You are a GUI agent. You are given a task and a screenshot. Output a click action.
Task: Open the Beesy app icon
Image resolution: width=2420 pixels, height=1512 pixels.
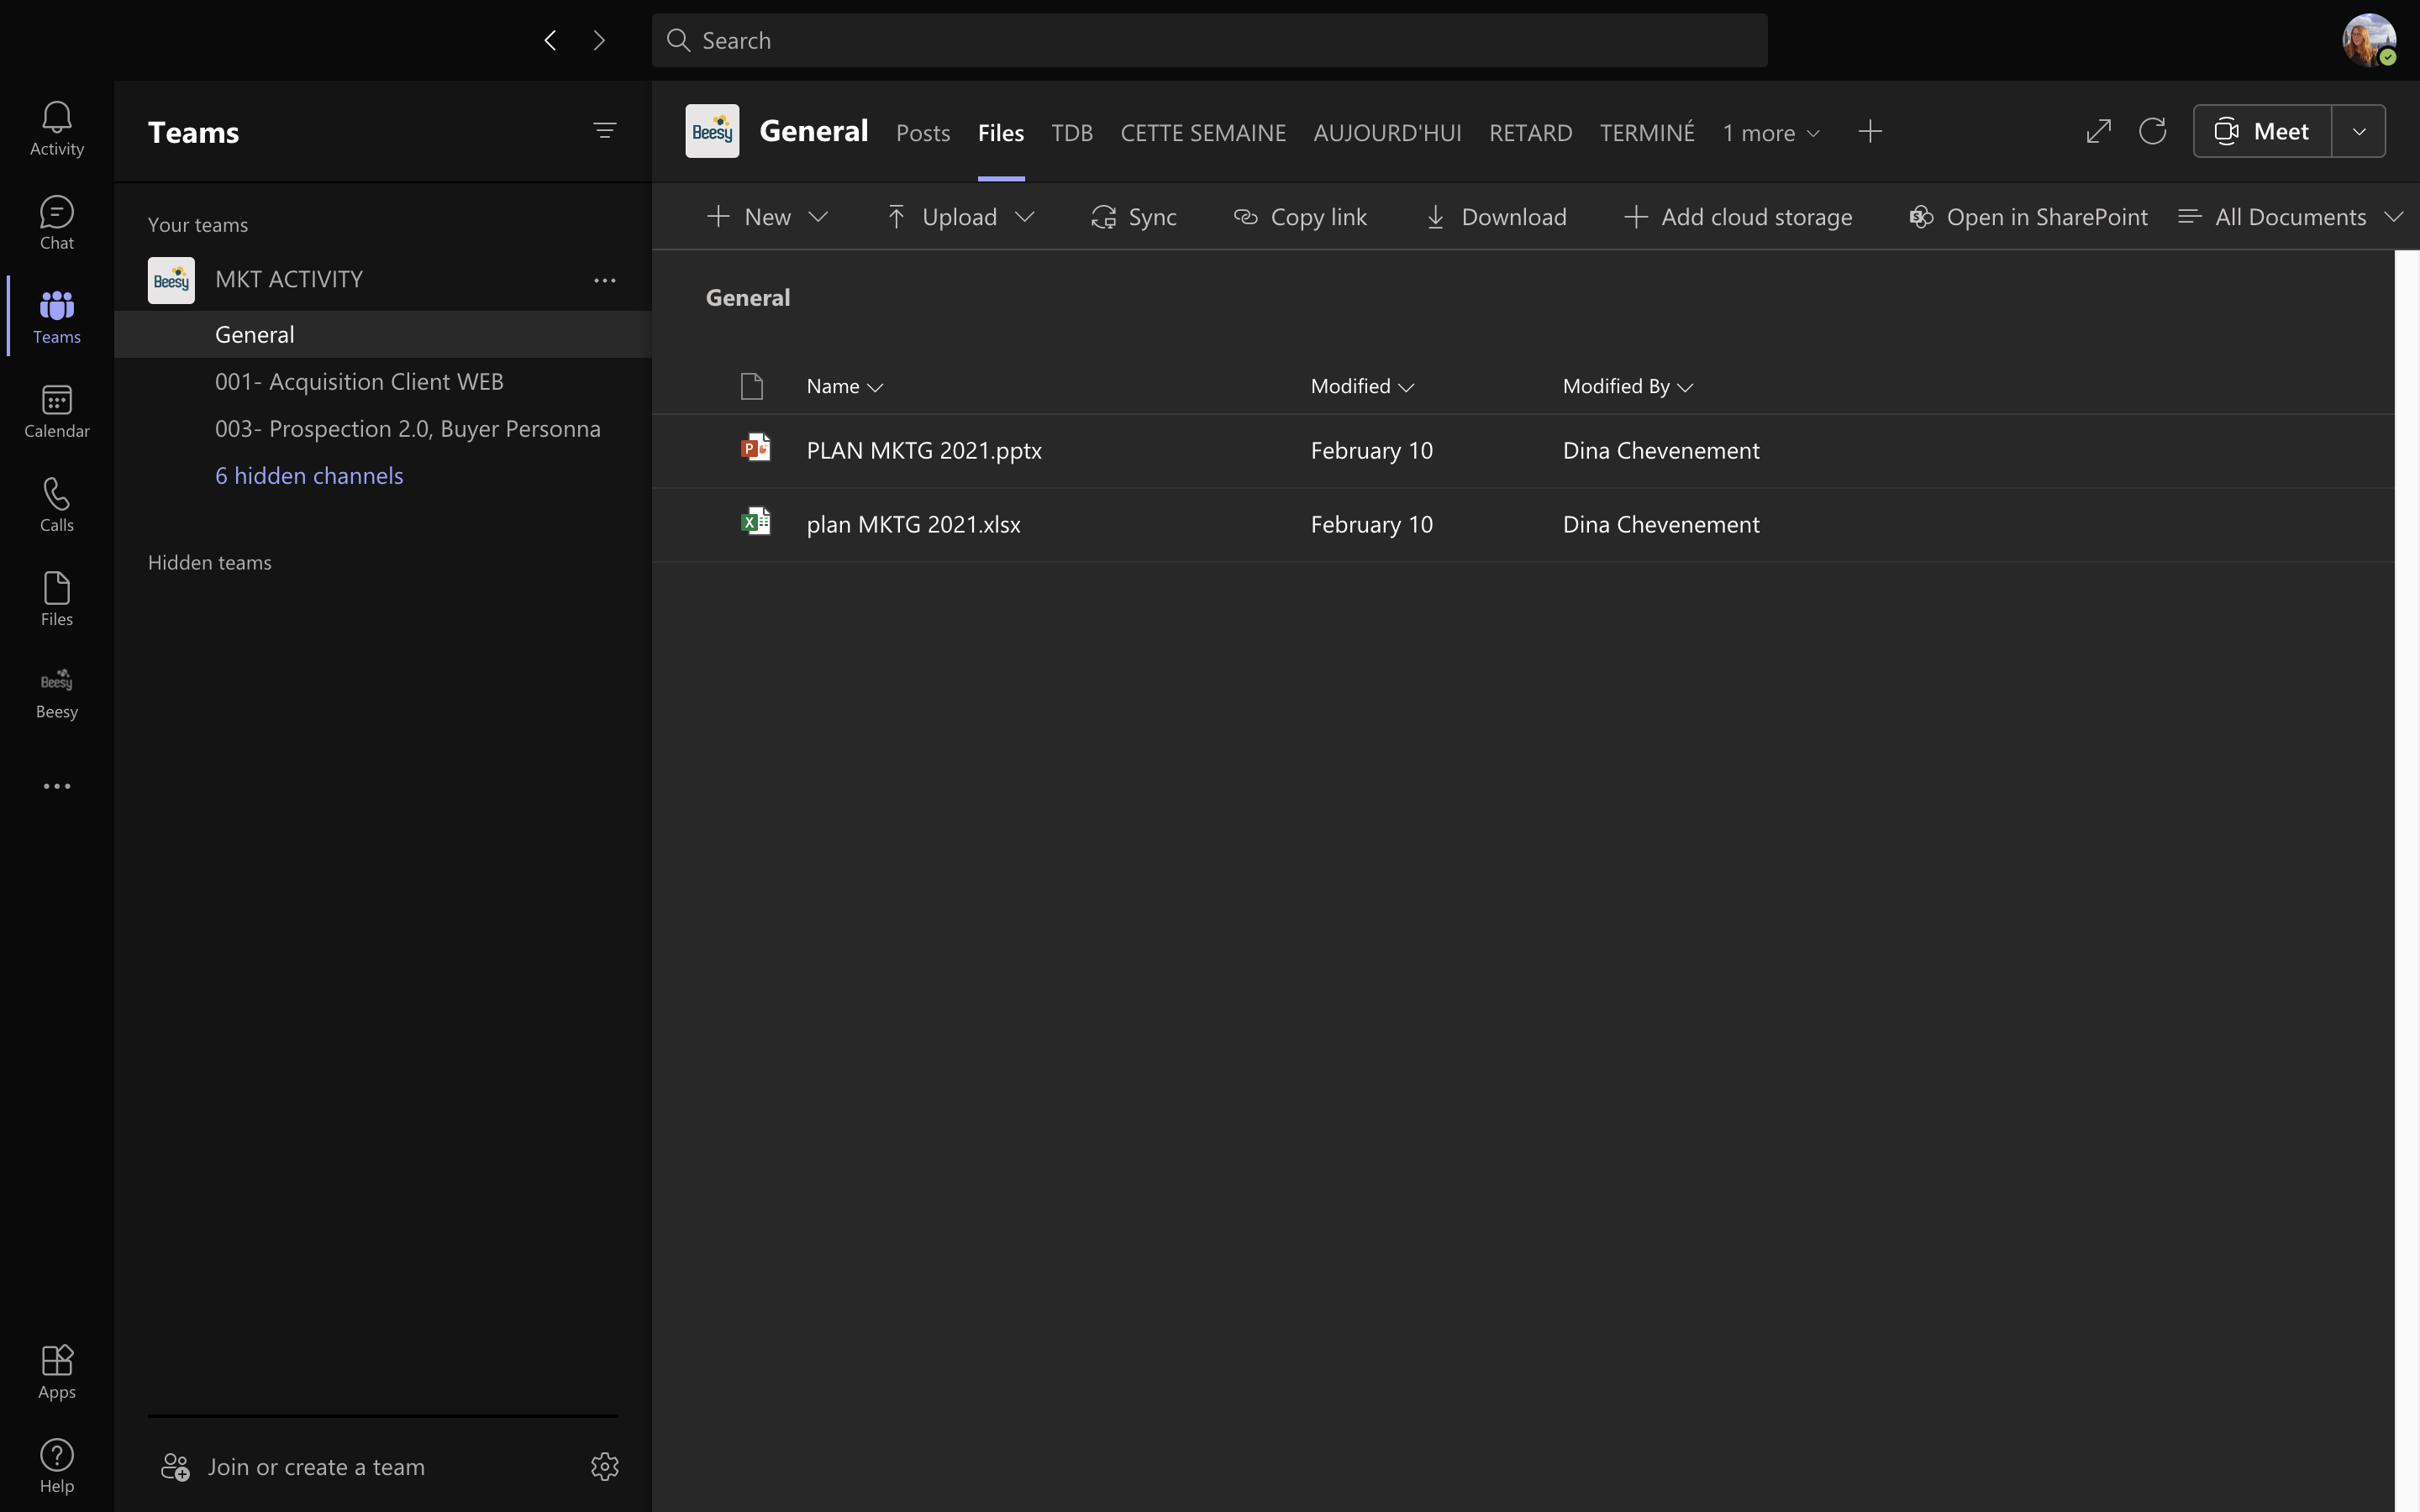57,681
